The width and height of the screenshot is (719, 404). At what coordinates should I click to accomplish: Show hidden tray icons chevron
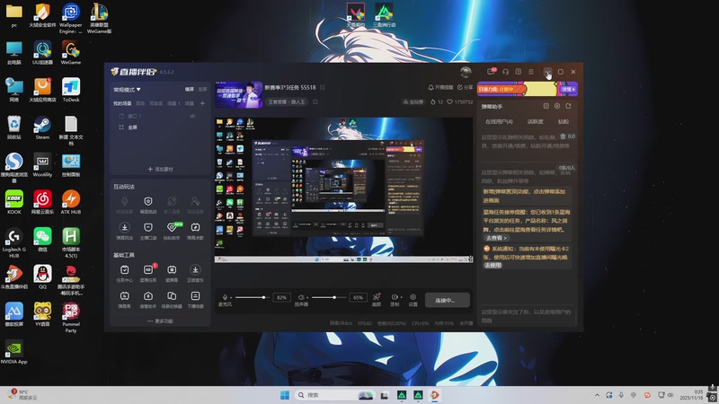tap(597, 395)
